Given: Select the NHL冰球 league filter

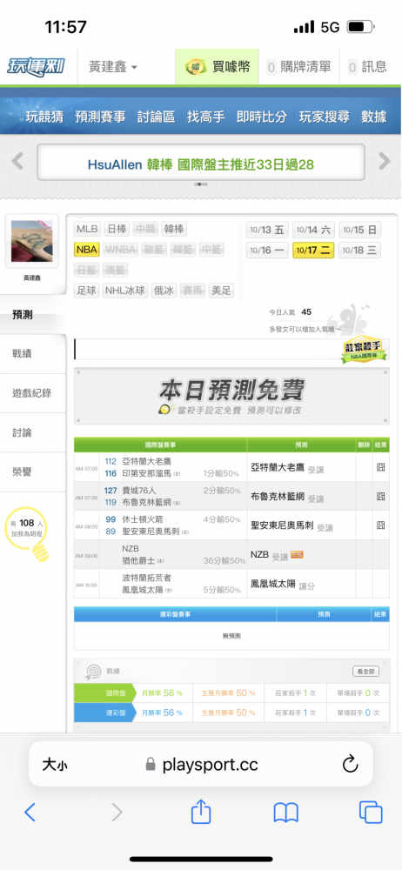Looking at the screenshot, I should point(125,291).
